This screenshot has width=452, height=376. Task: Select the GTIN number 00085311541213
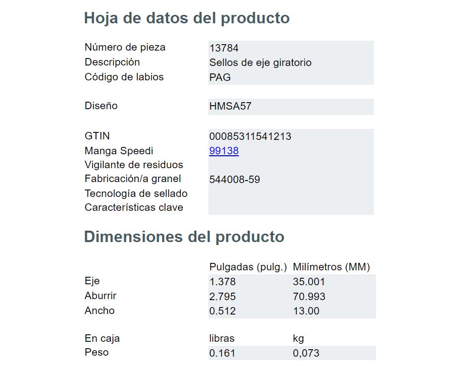pos(250,136)
